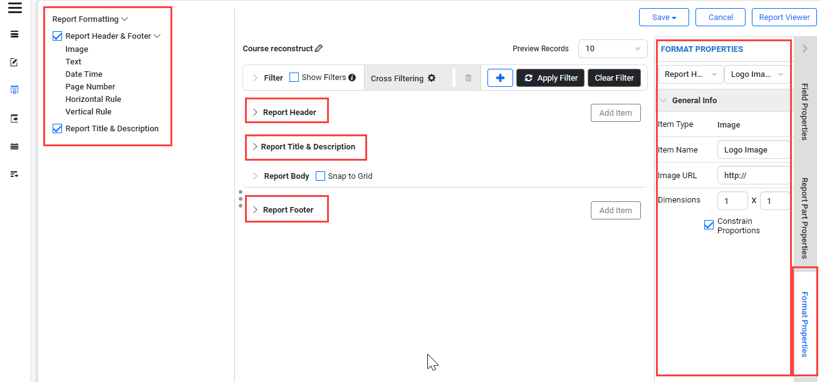Uncheck Constrain Proportions
The width and height of the screenshot is (822, 382).
click(x=709, y=225)
